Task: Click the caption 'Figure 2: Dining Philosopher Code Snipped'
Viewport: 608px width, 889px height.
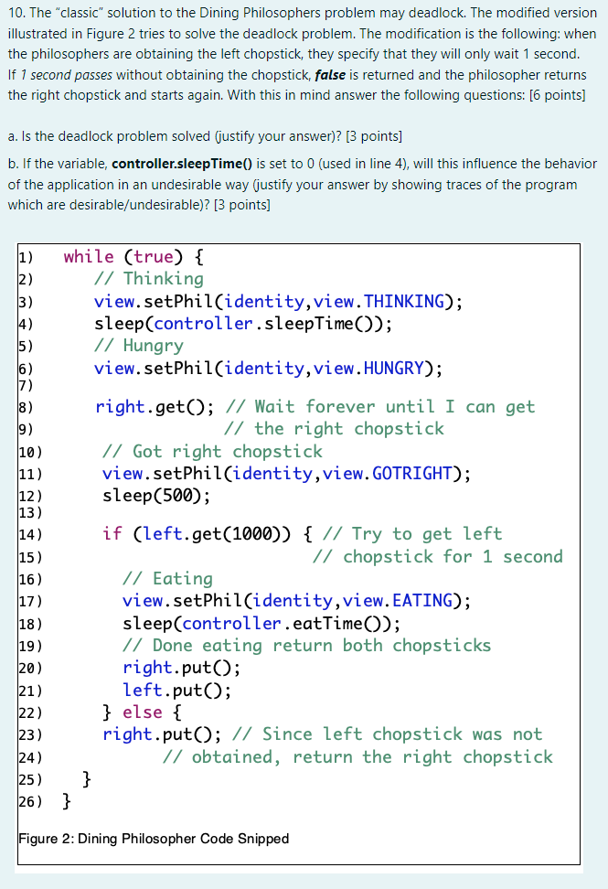Action: tap(154, 839)
